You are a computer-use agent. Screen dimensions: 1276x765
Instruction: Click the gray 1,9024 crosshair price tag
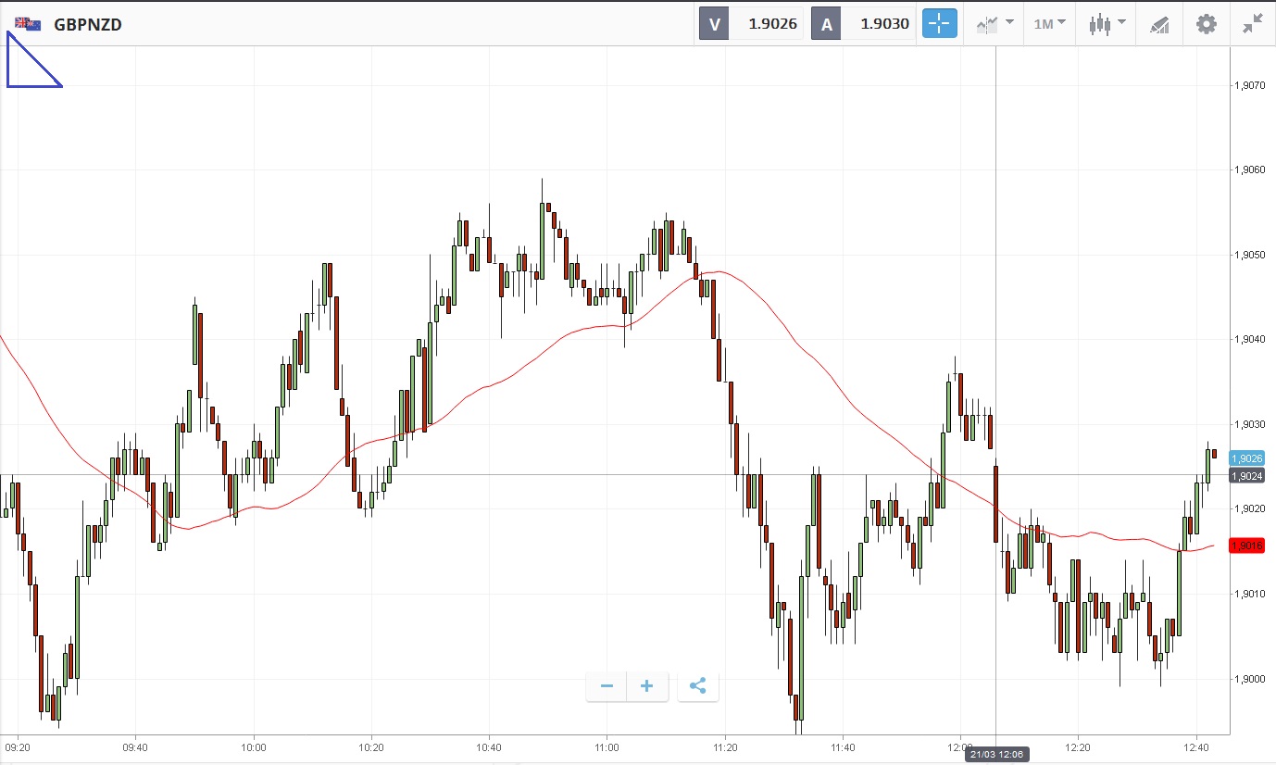coord(1247,476)
